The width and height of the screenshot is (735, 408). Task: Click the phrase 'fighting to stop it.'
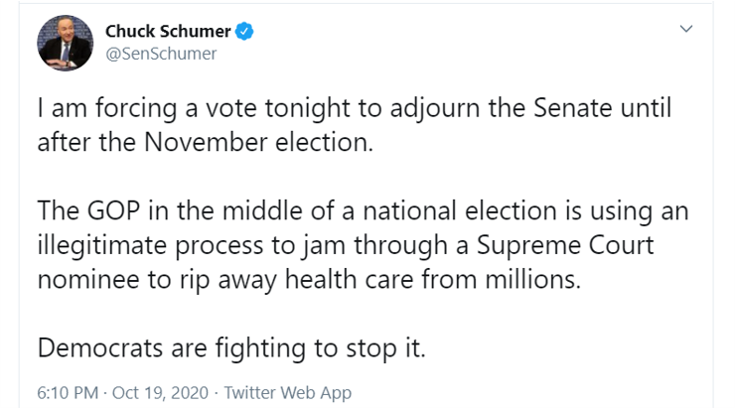320,348
